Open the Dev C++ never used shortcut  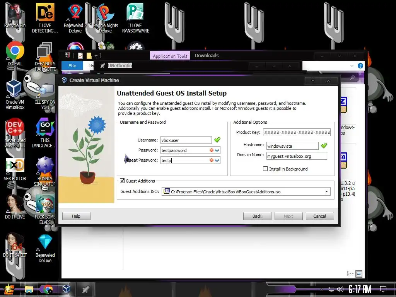(x=15, y=133)
